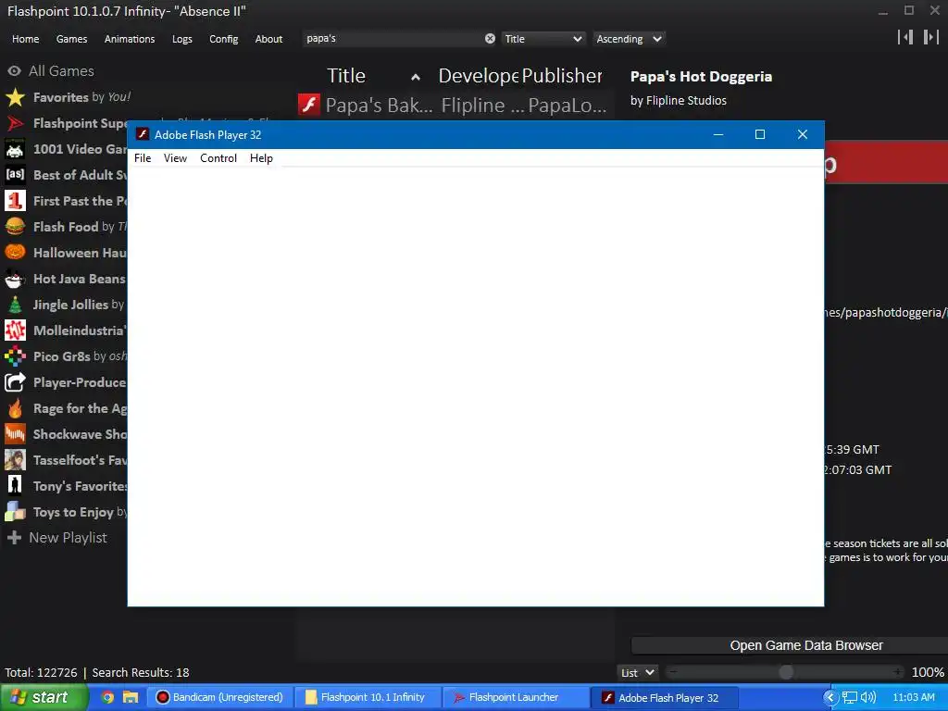Toggle the right sidebar icon in Flashpoint header
This screenshot has width=948, height=711.
(931, 37)
